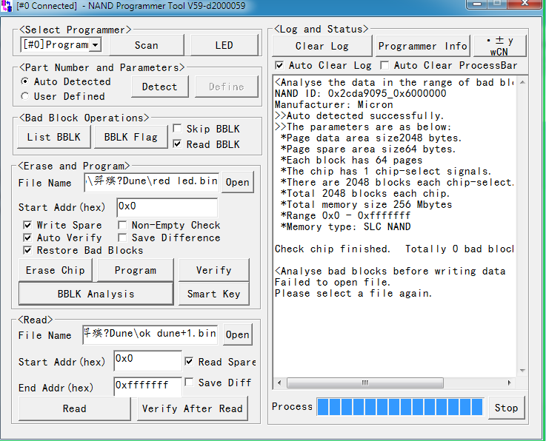
Task: Click Detect to identify the chip
Action: (159, 87)
